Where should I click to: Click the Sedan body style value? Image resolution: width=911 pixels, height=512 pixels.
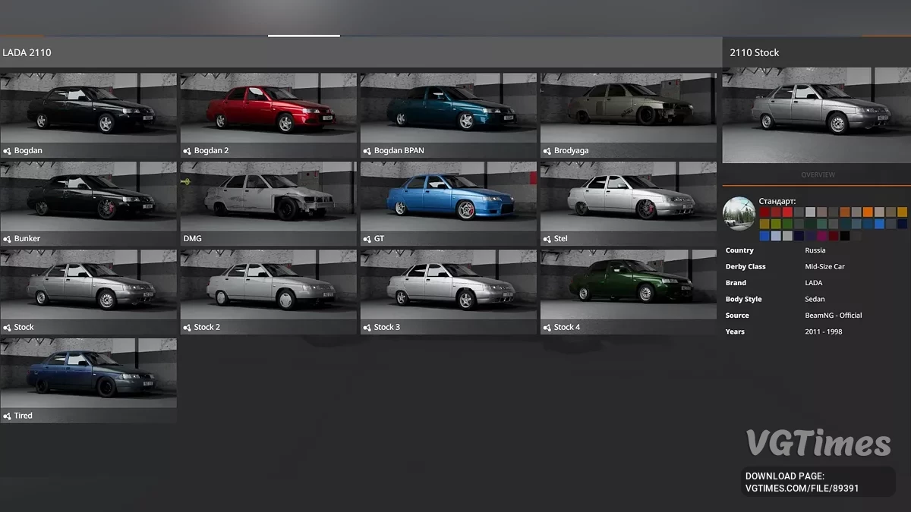(815, 300)
